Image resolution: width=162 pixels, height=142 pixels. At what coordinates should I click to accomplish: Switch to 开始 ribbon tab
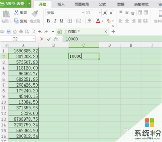(43, 4)
